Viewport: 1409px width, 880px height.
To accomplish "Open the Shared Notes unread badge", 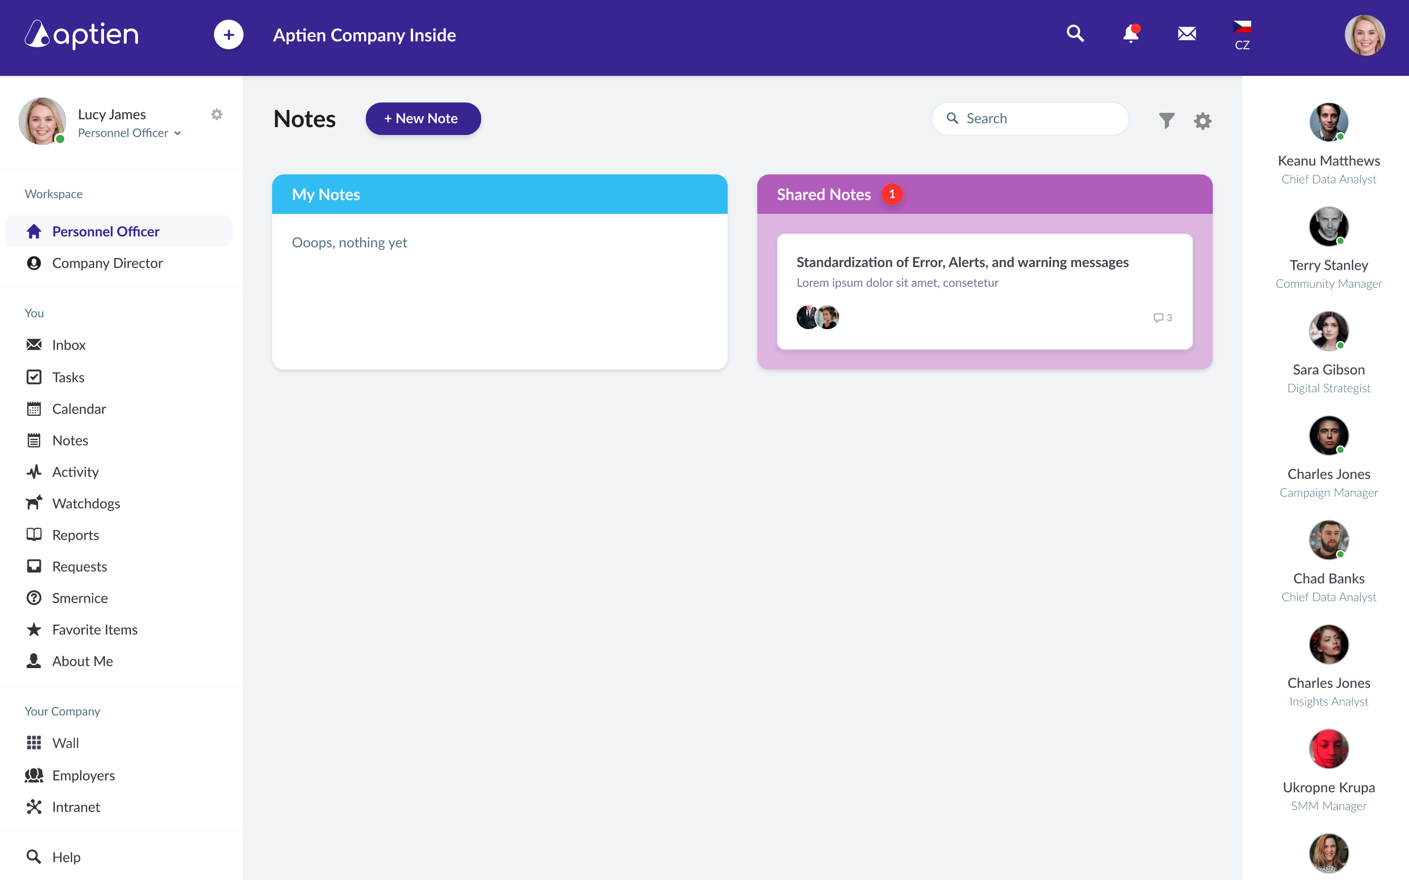I will (x=892, y=194).
